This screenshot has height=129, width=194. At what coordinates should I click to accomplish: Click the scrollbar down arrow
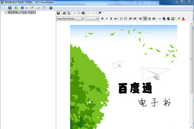(191, 127)
